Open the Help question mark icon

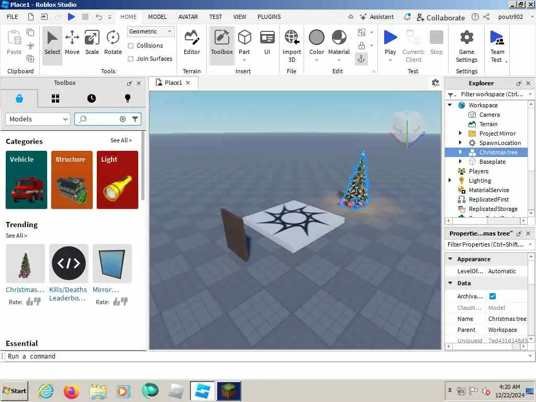(x=475, y=17)
